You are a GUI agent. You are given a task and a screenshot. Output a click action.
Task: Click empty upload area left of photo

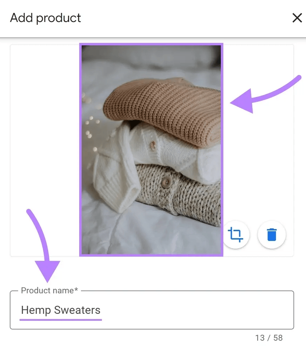pyautogui.click(x=45, y=150)
